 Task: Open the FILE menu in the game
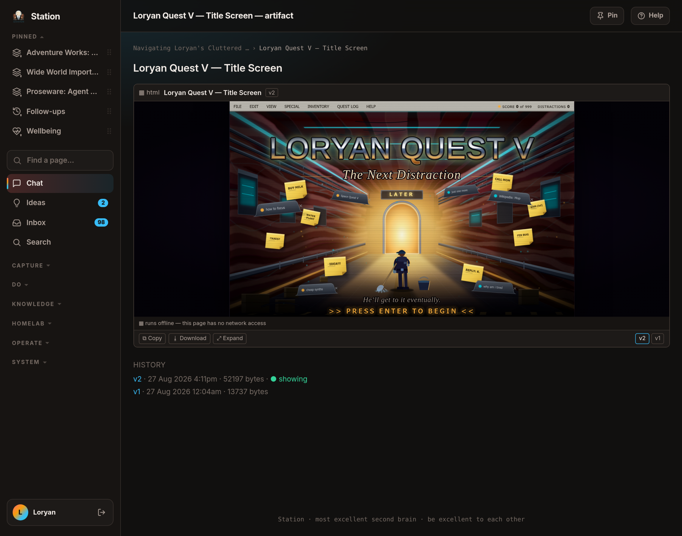[237, 107]
